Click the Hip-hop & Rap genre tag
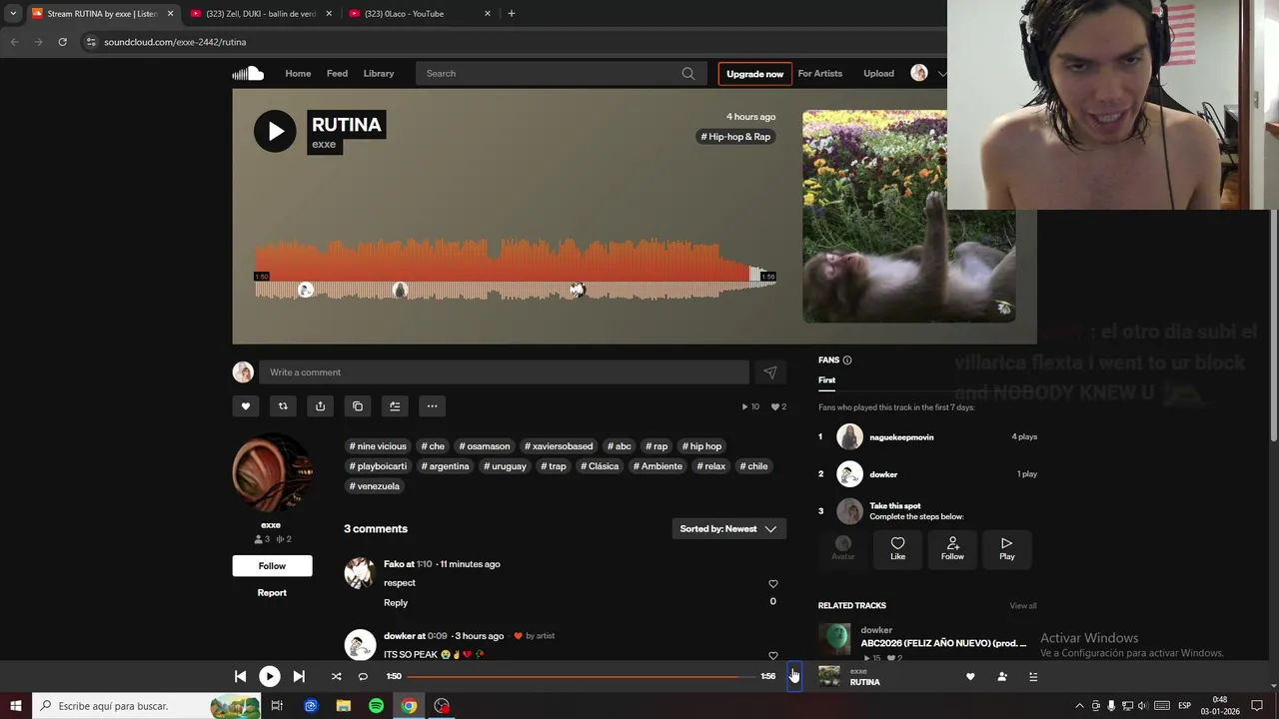The width and height of the screenshot is (1279, 719). (736, 137)
